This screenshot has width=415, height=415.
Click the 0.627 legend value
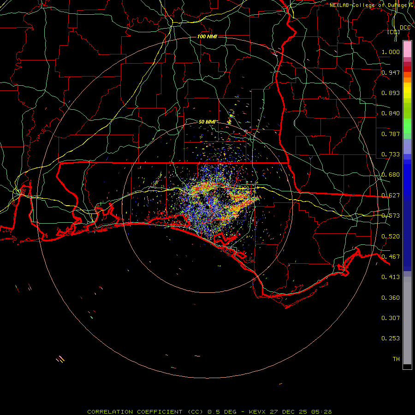point(391,196)
